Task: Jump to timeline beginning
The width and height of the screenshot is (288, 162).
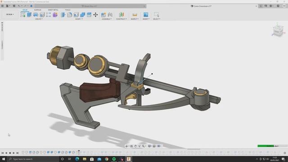Action: (x=3, y=153)
